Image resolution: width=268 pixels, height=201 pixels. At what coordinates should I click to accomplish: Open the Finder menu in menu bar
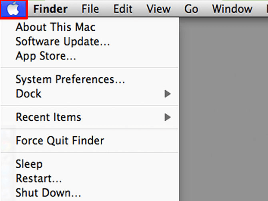tap(50, 9)
